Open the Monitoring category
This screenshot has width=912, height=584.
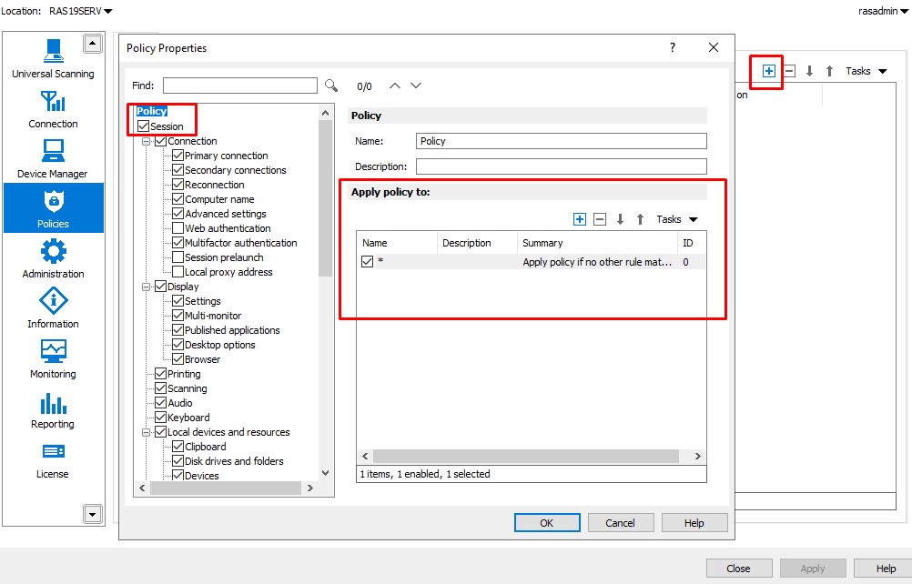pos(53,357)
